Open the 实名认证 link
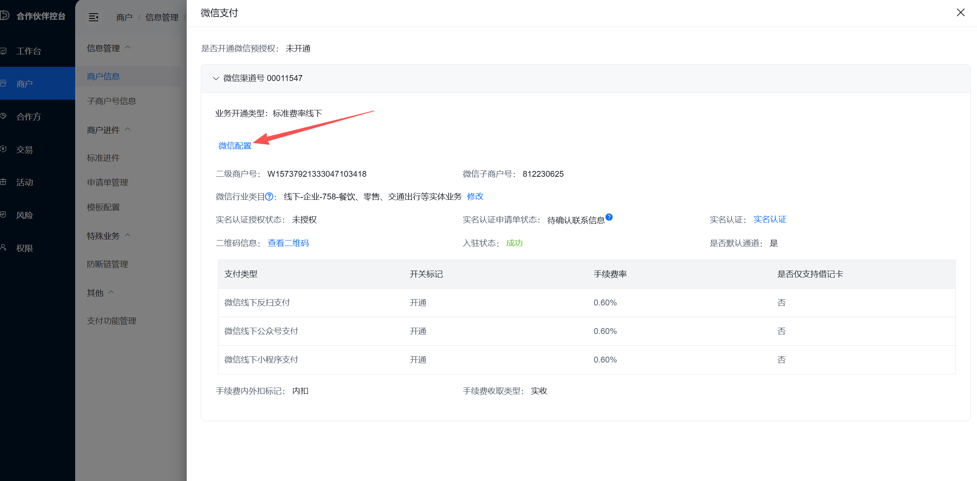The image size is (977, 481). [x=770, y=219]
